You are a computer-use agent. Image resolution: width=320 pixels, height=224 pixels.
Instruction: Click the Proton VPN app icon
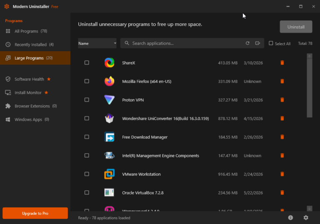pos(110,100)
